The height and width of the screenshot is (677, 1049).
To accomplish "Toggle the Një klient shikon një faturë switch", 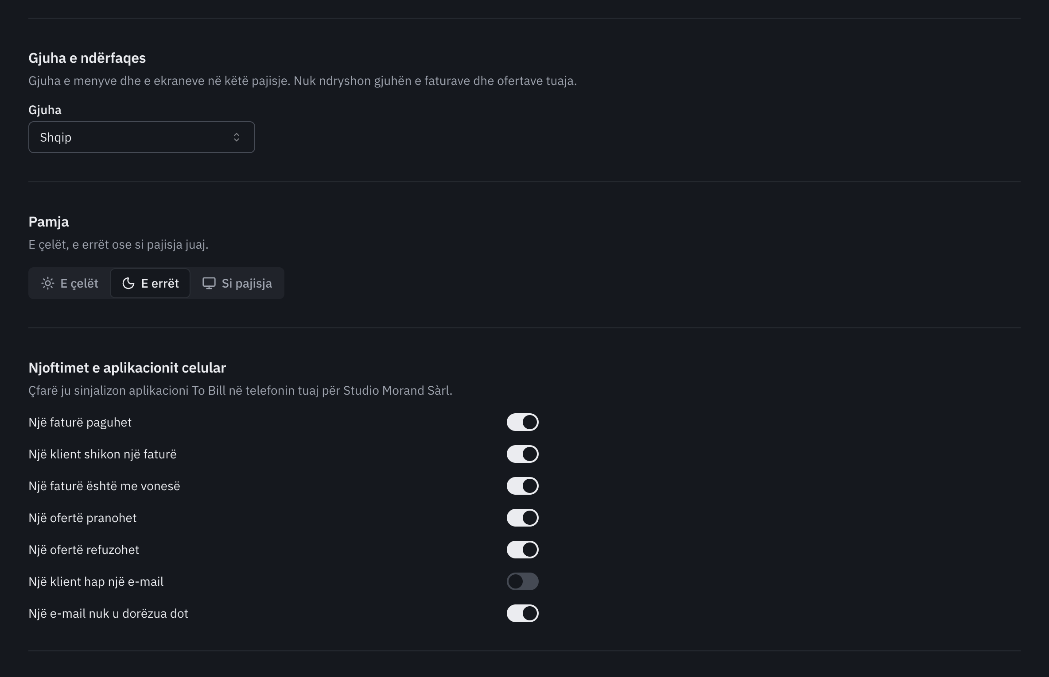I will 523,454.
